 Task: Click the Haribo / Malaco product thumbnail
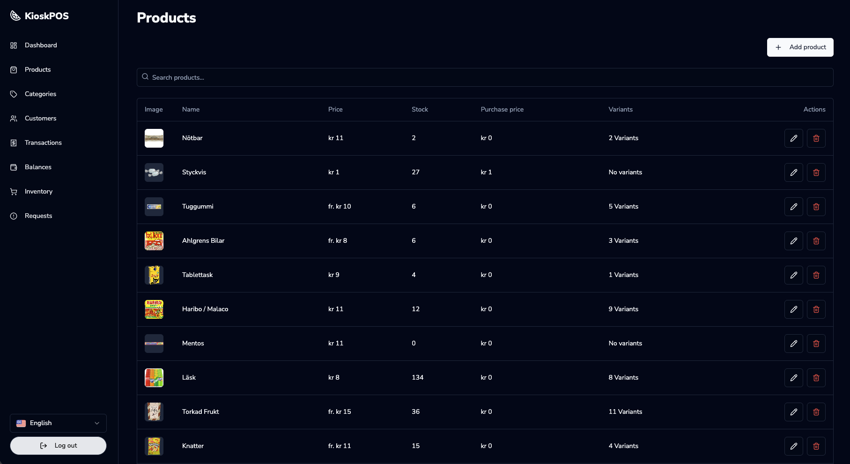coord(154,309)
